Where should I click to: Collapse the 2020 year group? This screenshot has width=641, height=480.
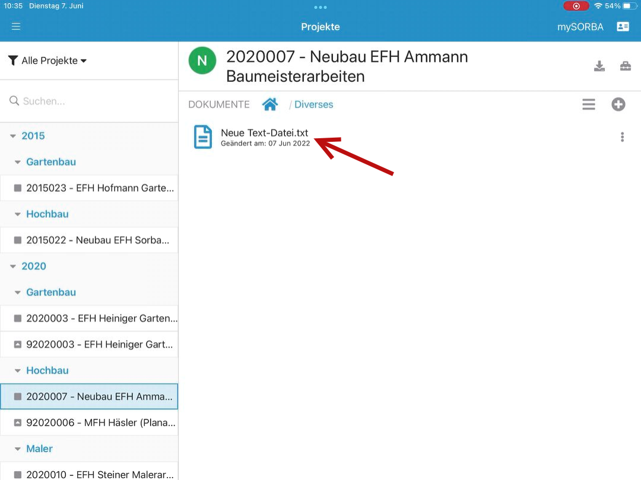tap(14, 266)
